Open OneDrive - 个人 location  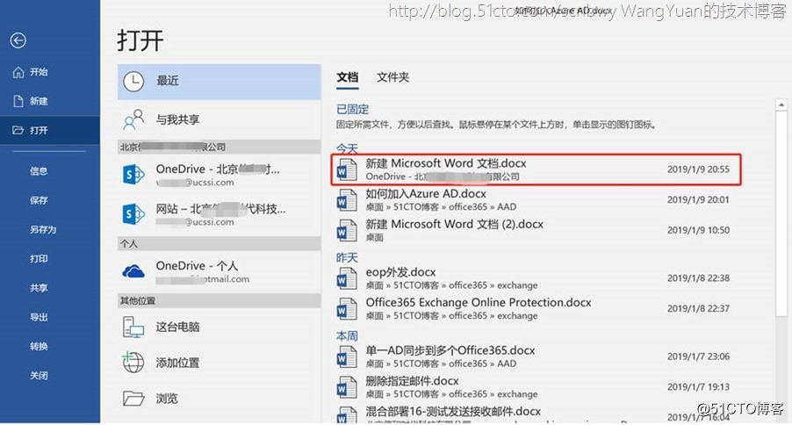[x=220, y=272]
